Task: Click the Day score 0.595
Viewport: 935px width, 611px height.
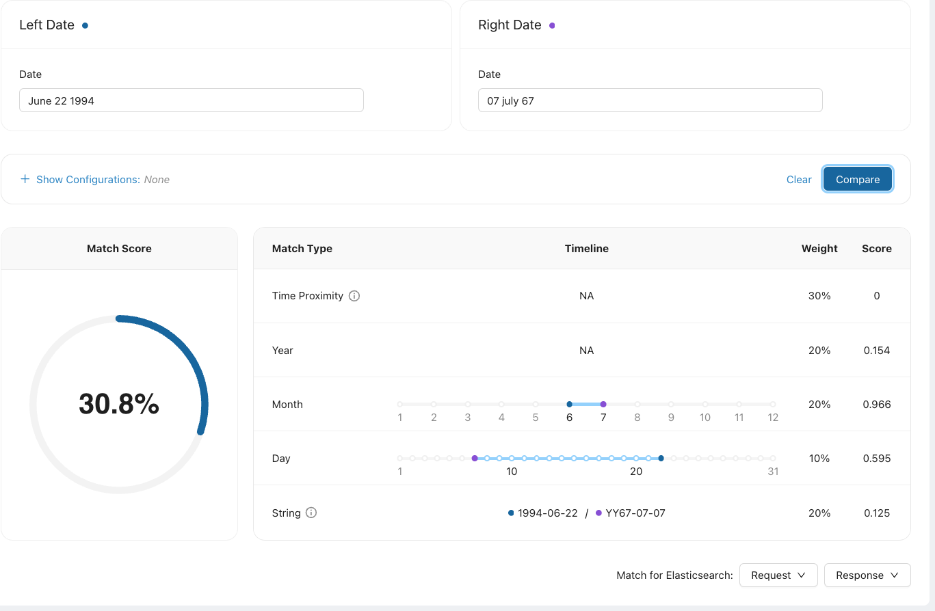Action: (x=877, y=459)
